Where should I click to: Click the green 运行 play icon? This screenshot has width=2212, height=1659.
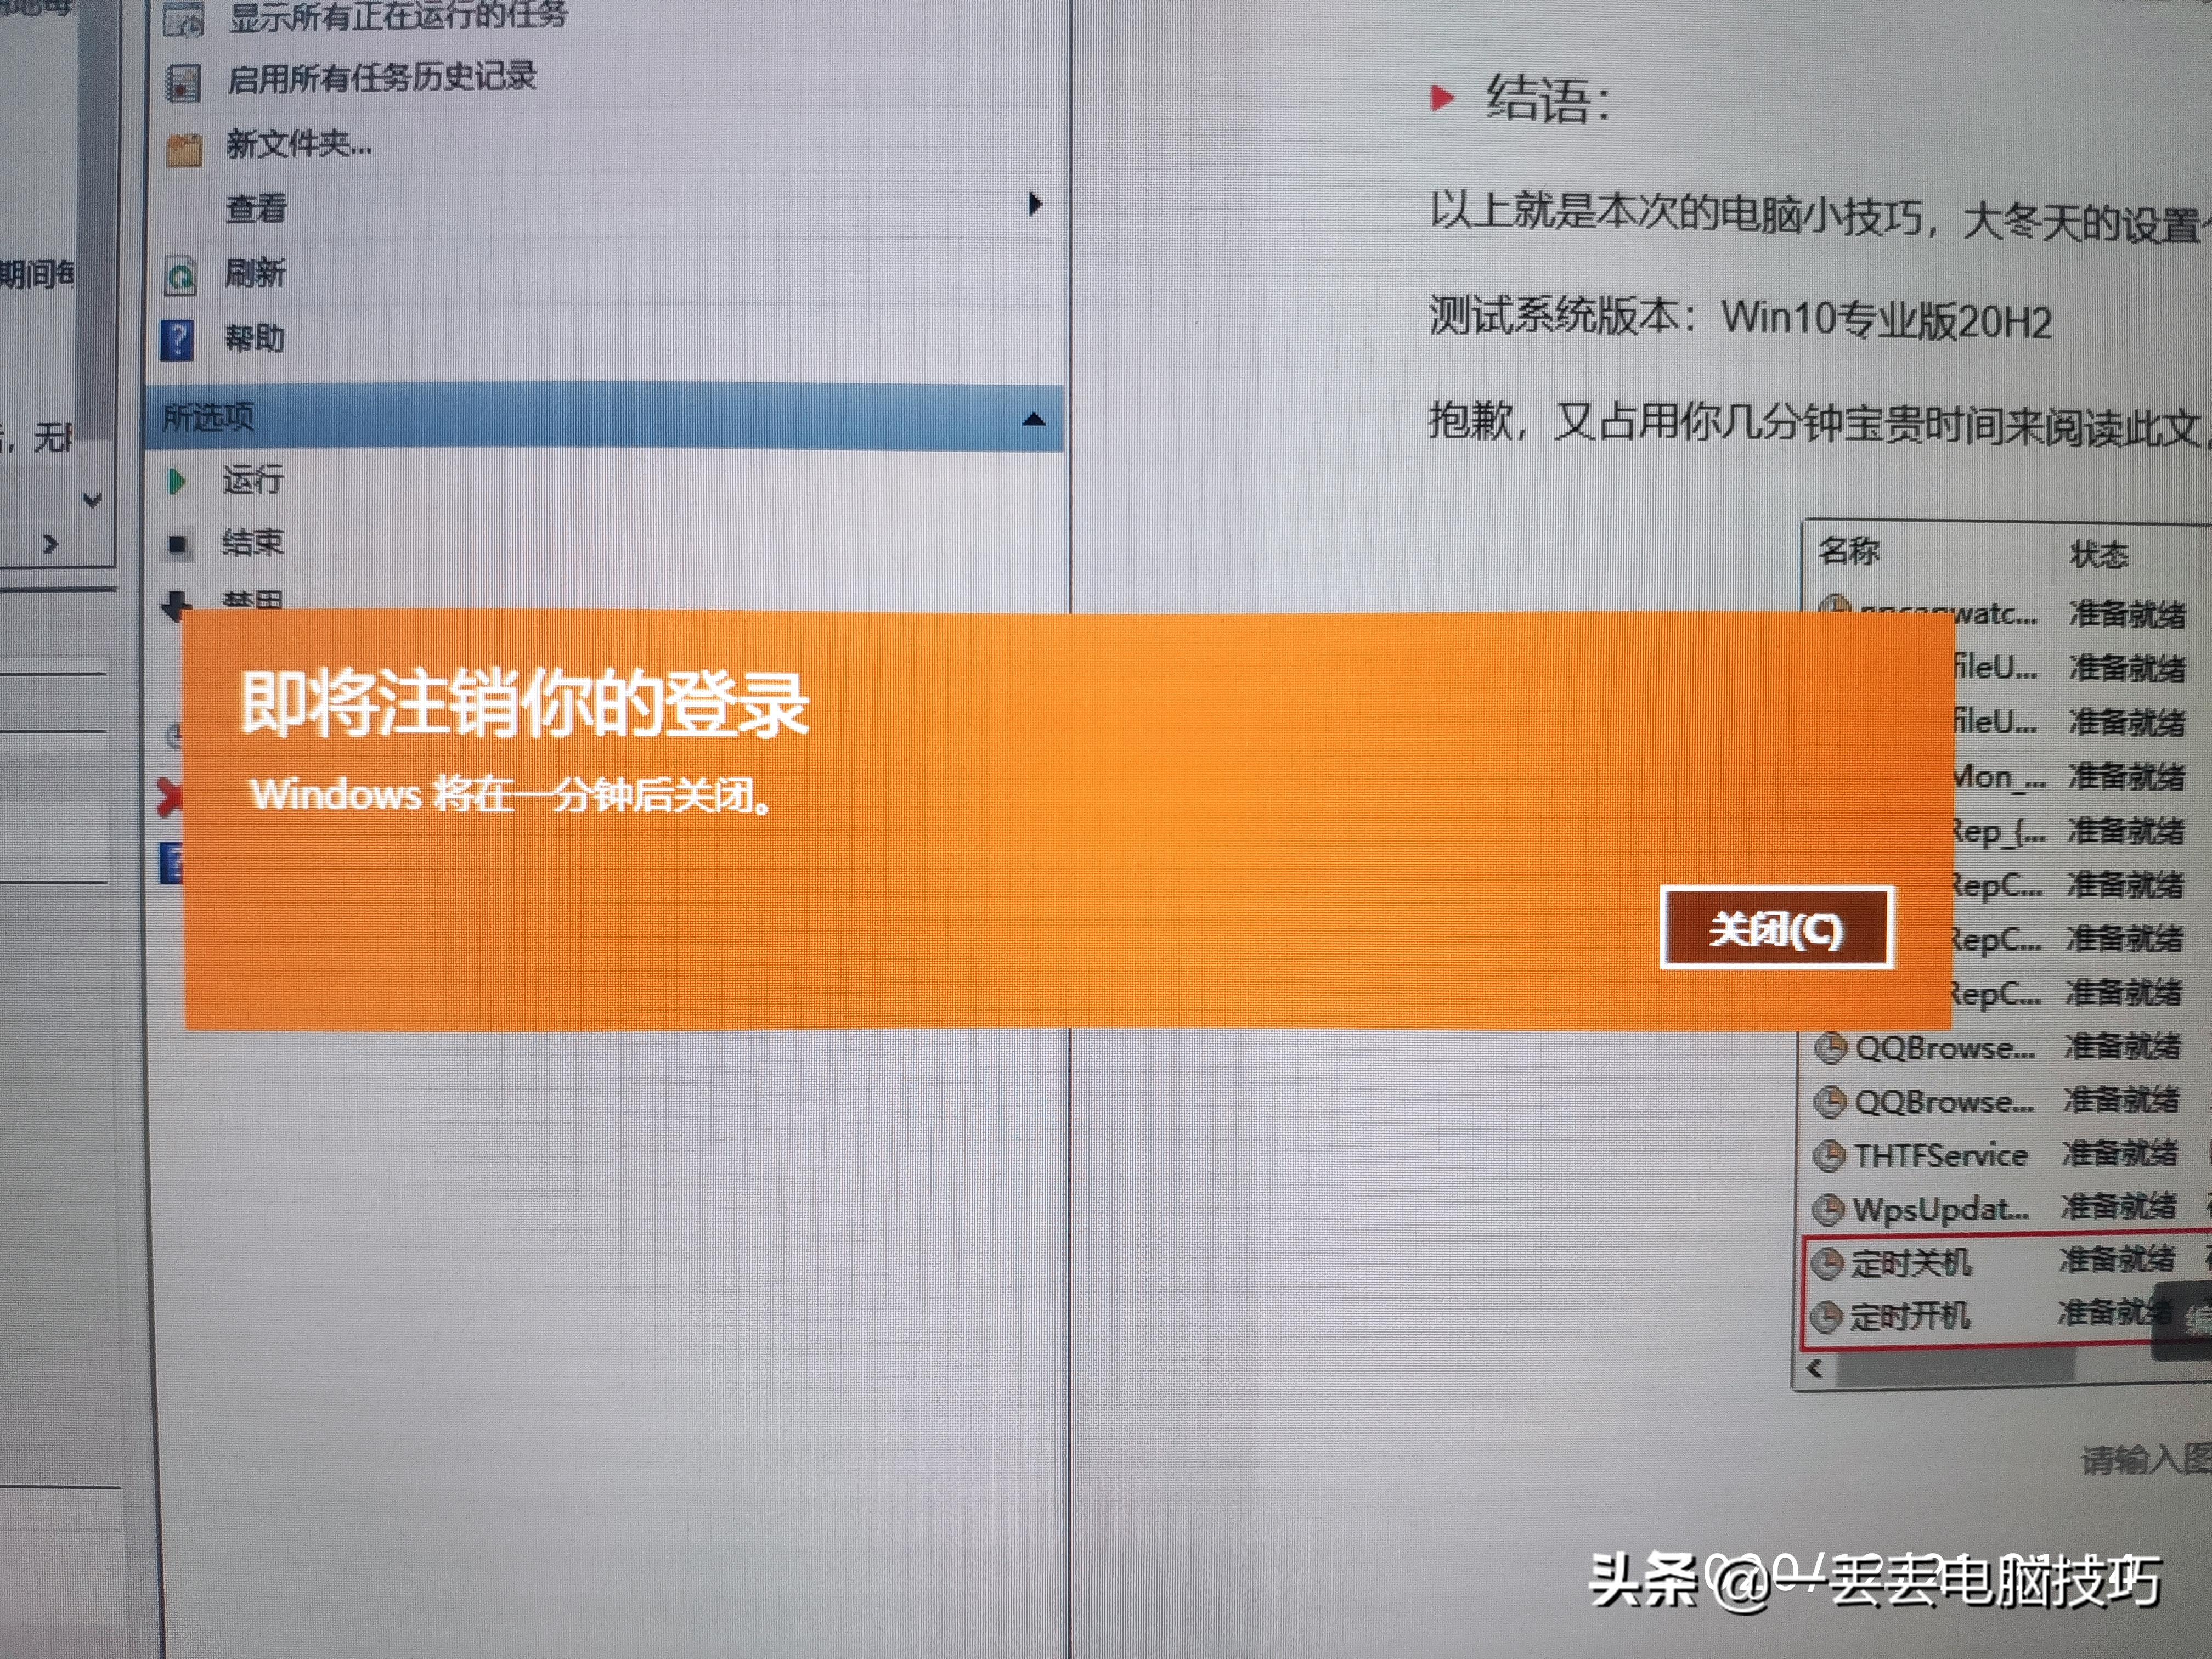[177, 482]
